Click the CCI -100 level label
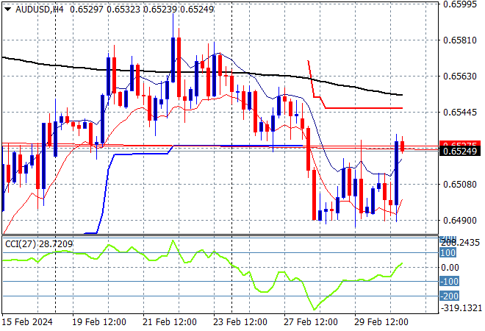485x331 pixels. click(x=448, y=282)
